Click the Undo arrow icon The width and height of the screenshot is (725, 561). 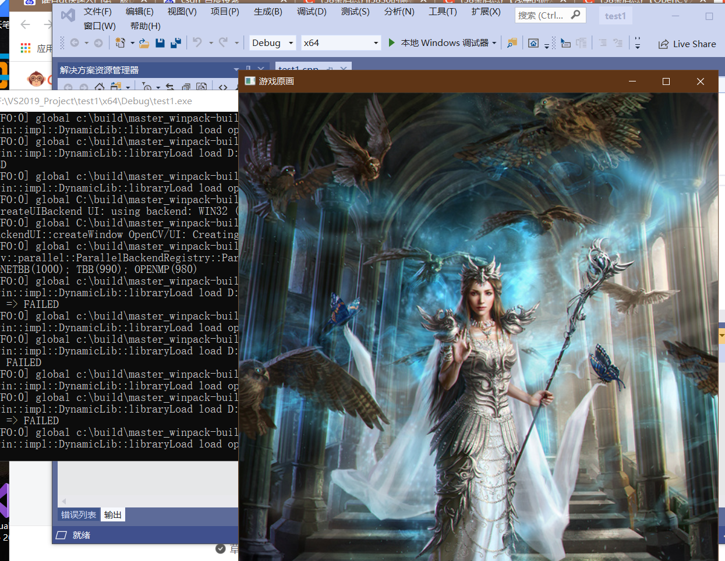(197, 42)
